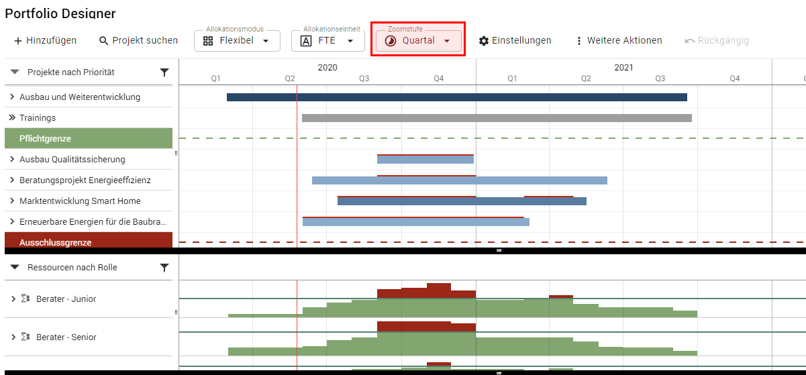Viewport: 806px width, 375px height.
Task: Click the role icon next to Berater - Junior
Action: (x=26, y=299)
